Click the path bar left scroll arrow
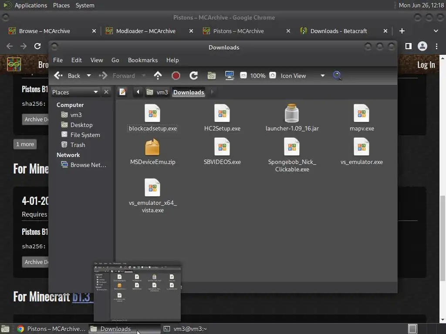This screenshot has height=334, width=446. coord(138,92)
